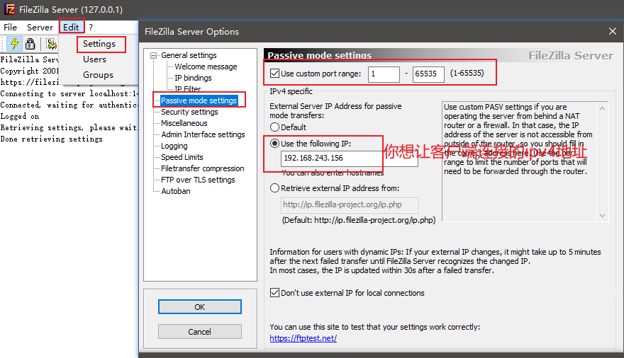Click the port range end field 65535
The width and height of the screenshot is (624, 358).
tap(428, 74)
